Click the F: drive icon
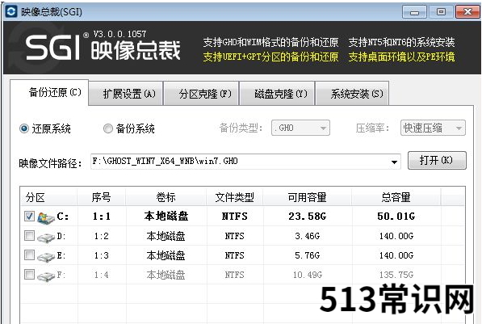The image size is (482, 324). click(x=46, y=276)
